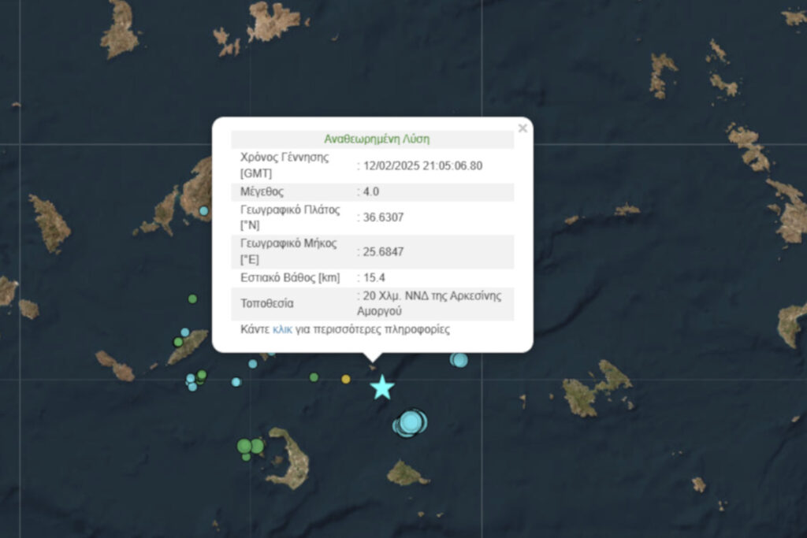Viewport: 807px width, 538px height.
Task: Select the large cyan cluster below the star
Action: (x=410, y=423)
